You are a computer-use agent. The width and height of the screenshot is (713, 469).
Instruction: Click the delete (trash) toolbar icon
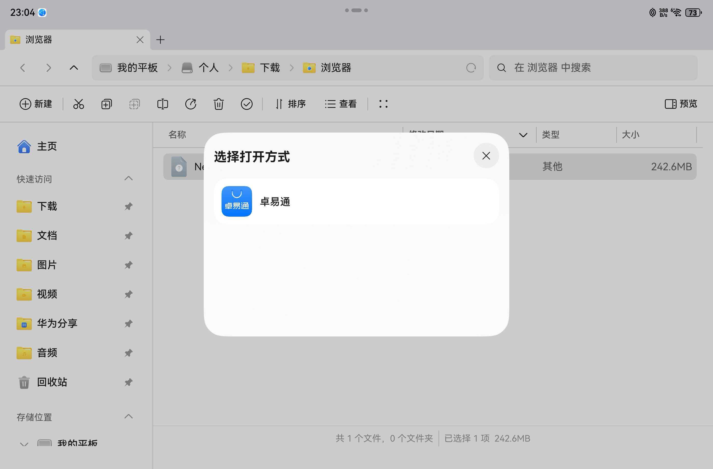click(218, 104)
